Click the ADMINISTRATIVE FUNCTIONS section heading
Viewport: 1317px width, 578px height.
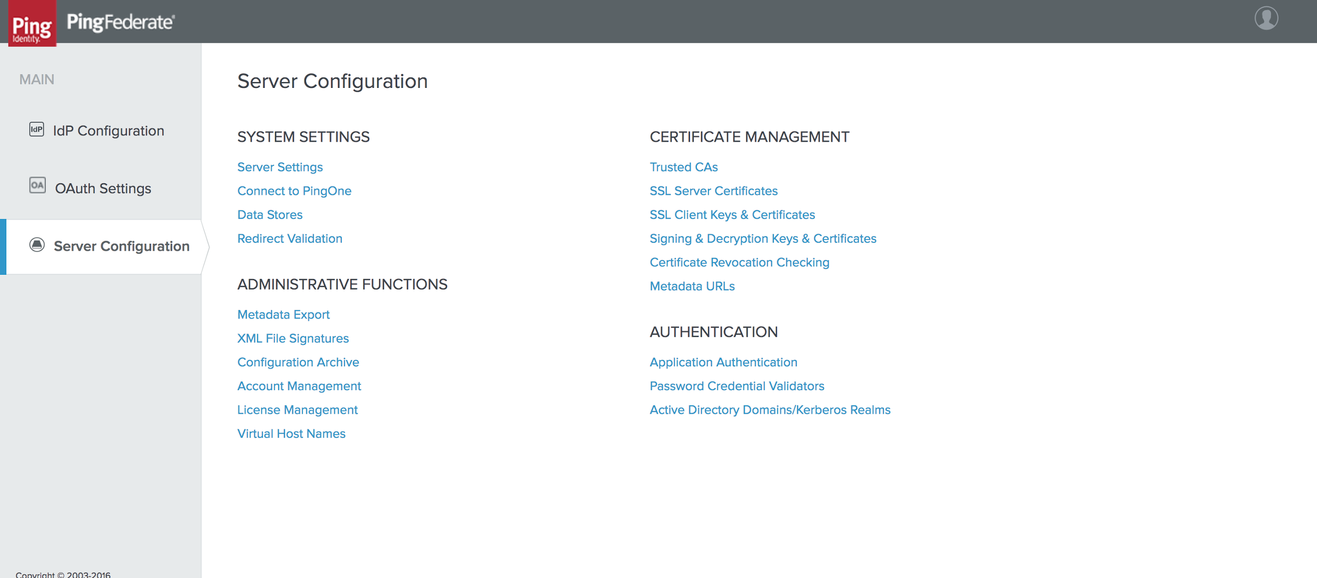coord(342,284)
